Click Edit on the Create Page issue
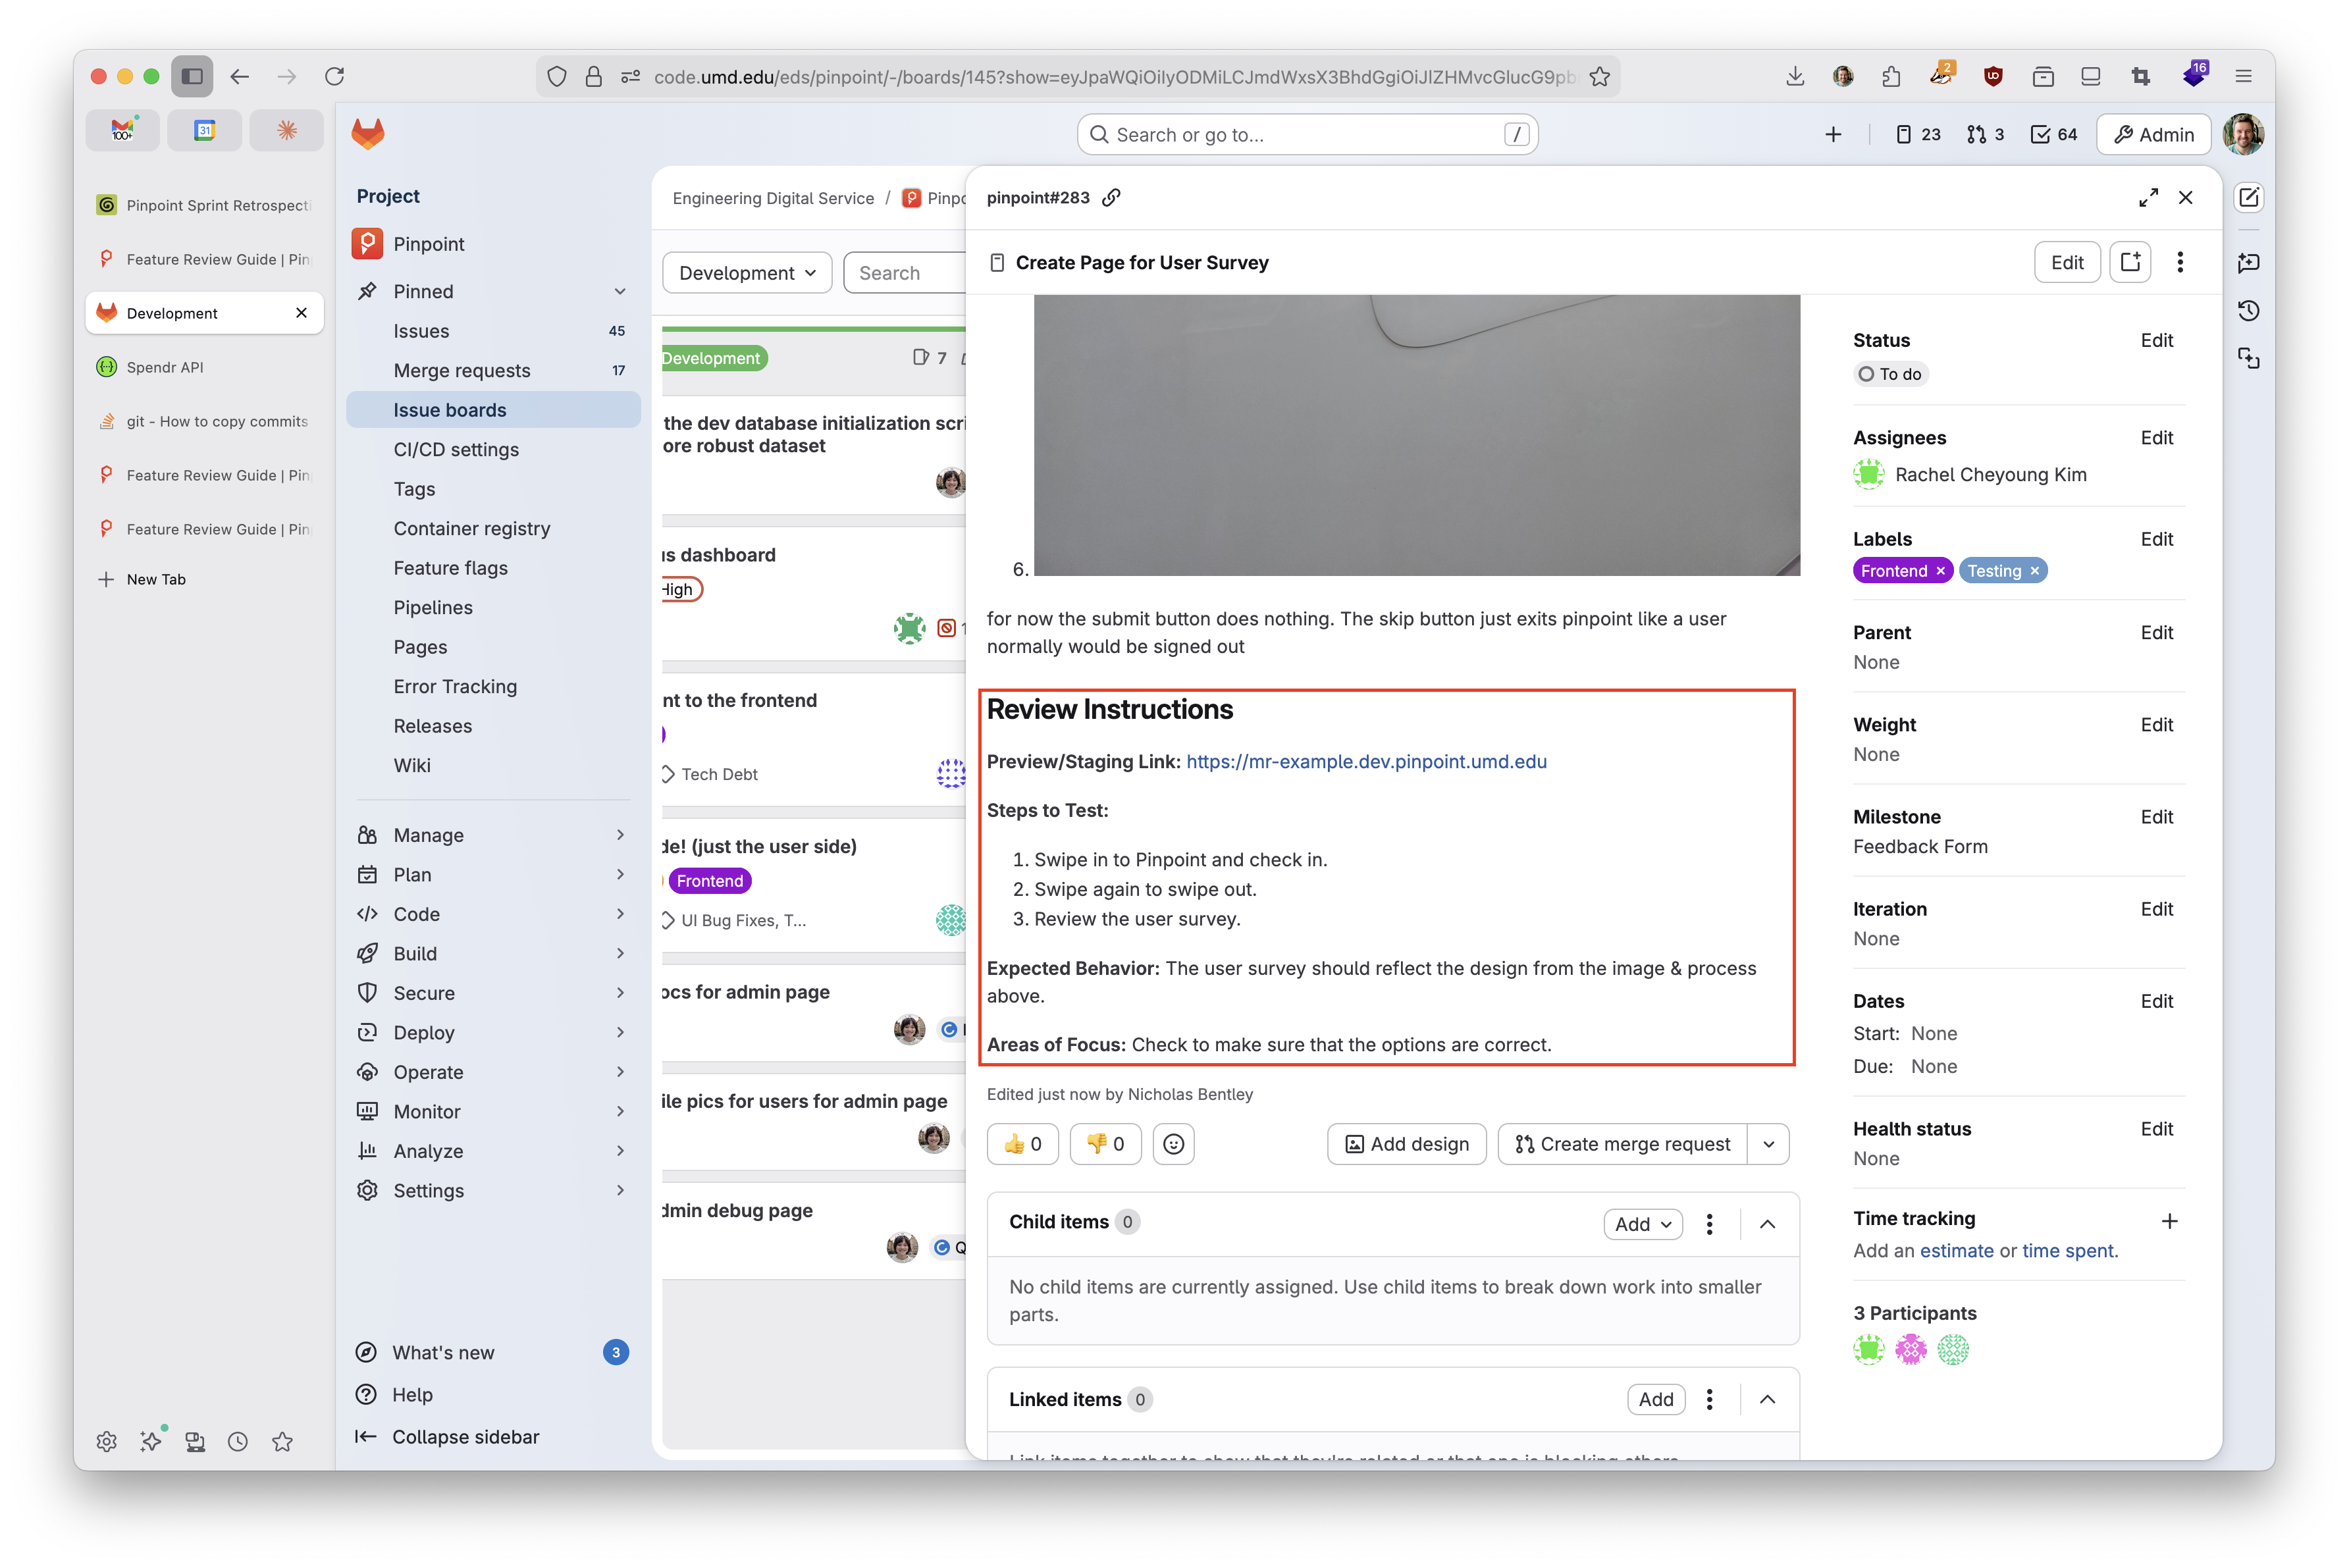Screen dimensions: 2349x1568 2067,262
